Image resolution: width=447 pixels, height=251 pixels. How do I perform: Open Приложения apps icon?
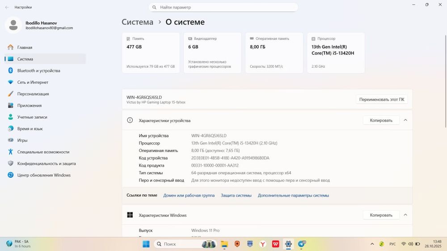click(x=11, y=106)
